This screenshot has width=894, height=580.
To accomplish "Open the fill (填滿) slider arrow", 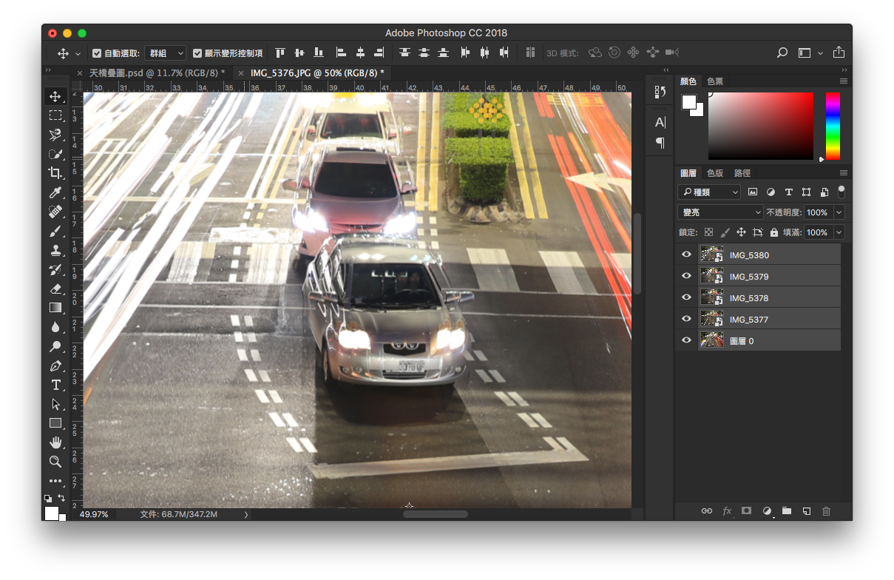I will point(839,232).
